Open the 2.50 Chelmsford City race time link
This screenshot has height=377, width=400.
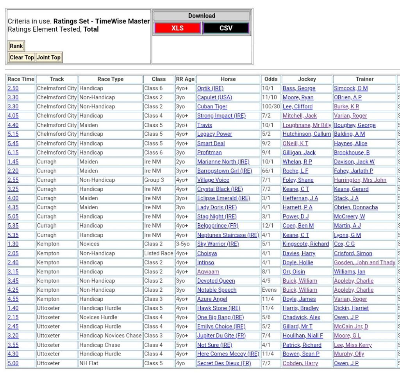[13, 88]
